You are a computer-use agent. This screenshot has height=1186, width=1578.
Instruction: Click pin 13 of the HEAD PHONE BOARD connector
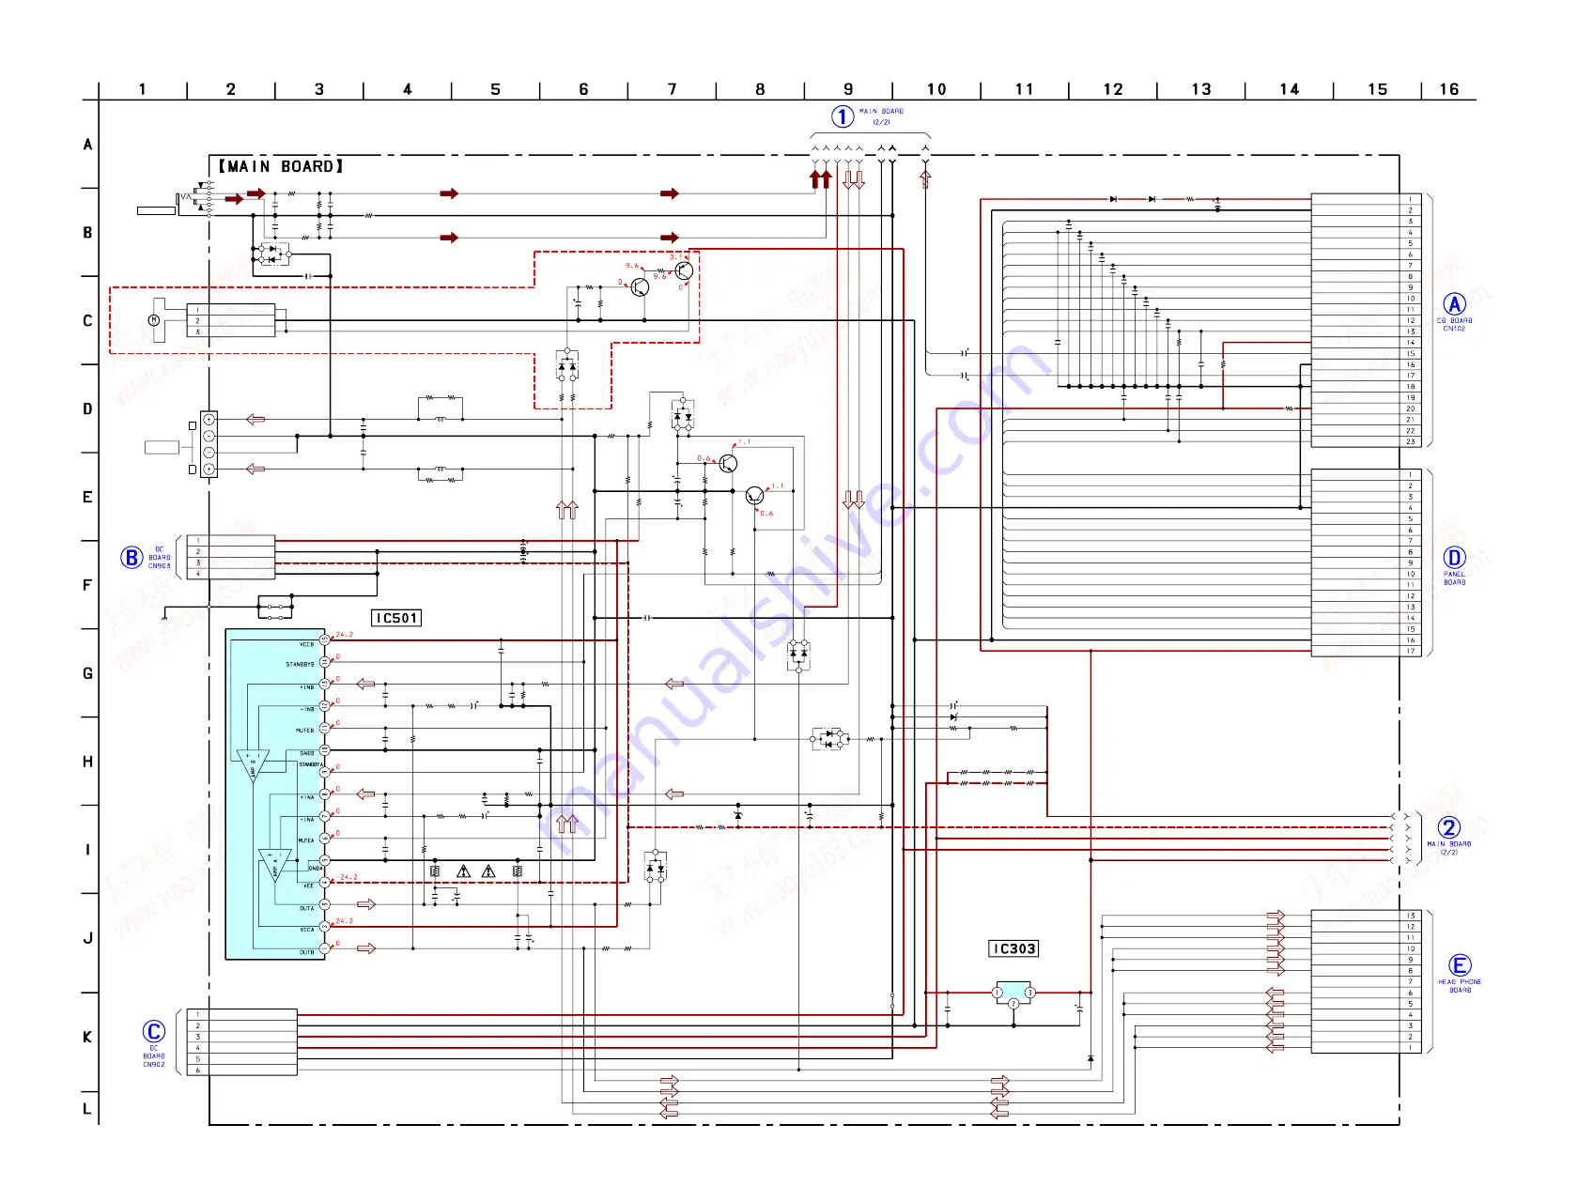[1411, 916]
